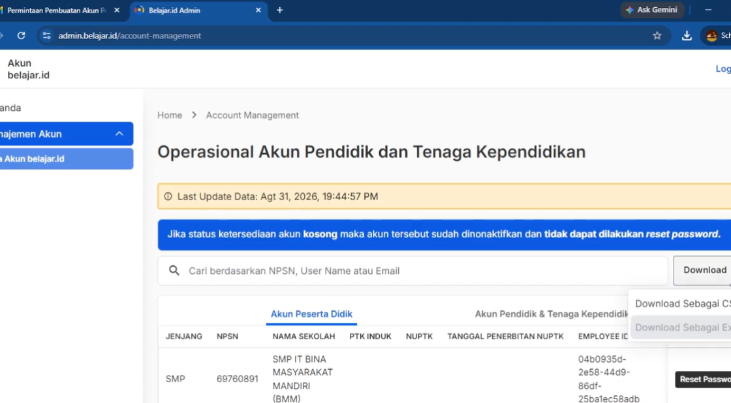Viewport: 731px width, 403px height.
Task: Open browser downloads icon
Action: pos(687,35)
